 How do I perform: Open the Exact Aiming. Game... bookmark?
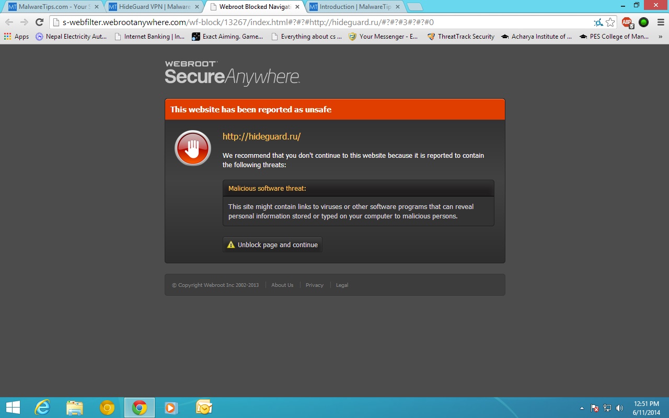click(x=227, y=37)
